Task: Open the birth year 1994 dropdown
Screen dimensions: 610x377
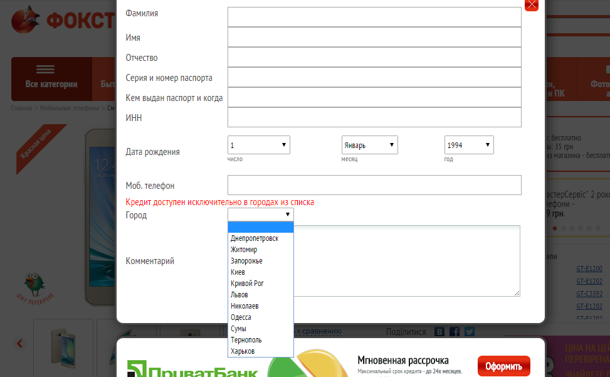Action: pos(468,145)
